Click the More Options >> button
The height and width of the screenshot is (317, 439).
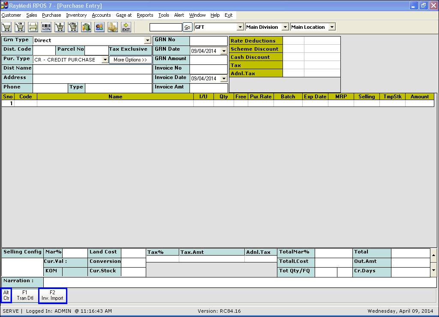pos(130,60)
